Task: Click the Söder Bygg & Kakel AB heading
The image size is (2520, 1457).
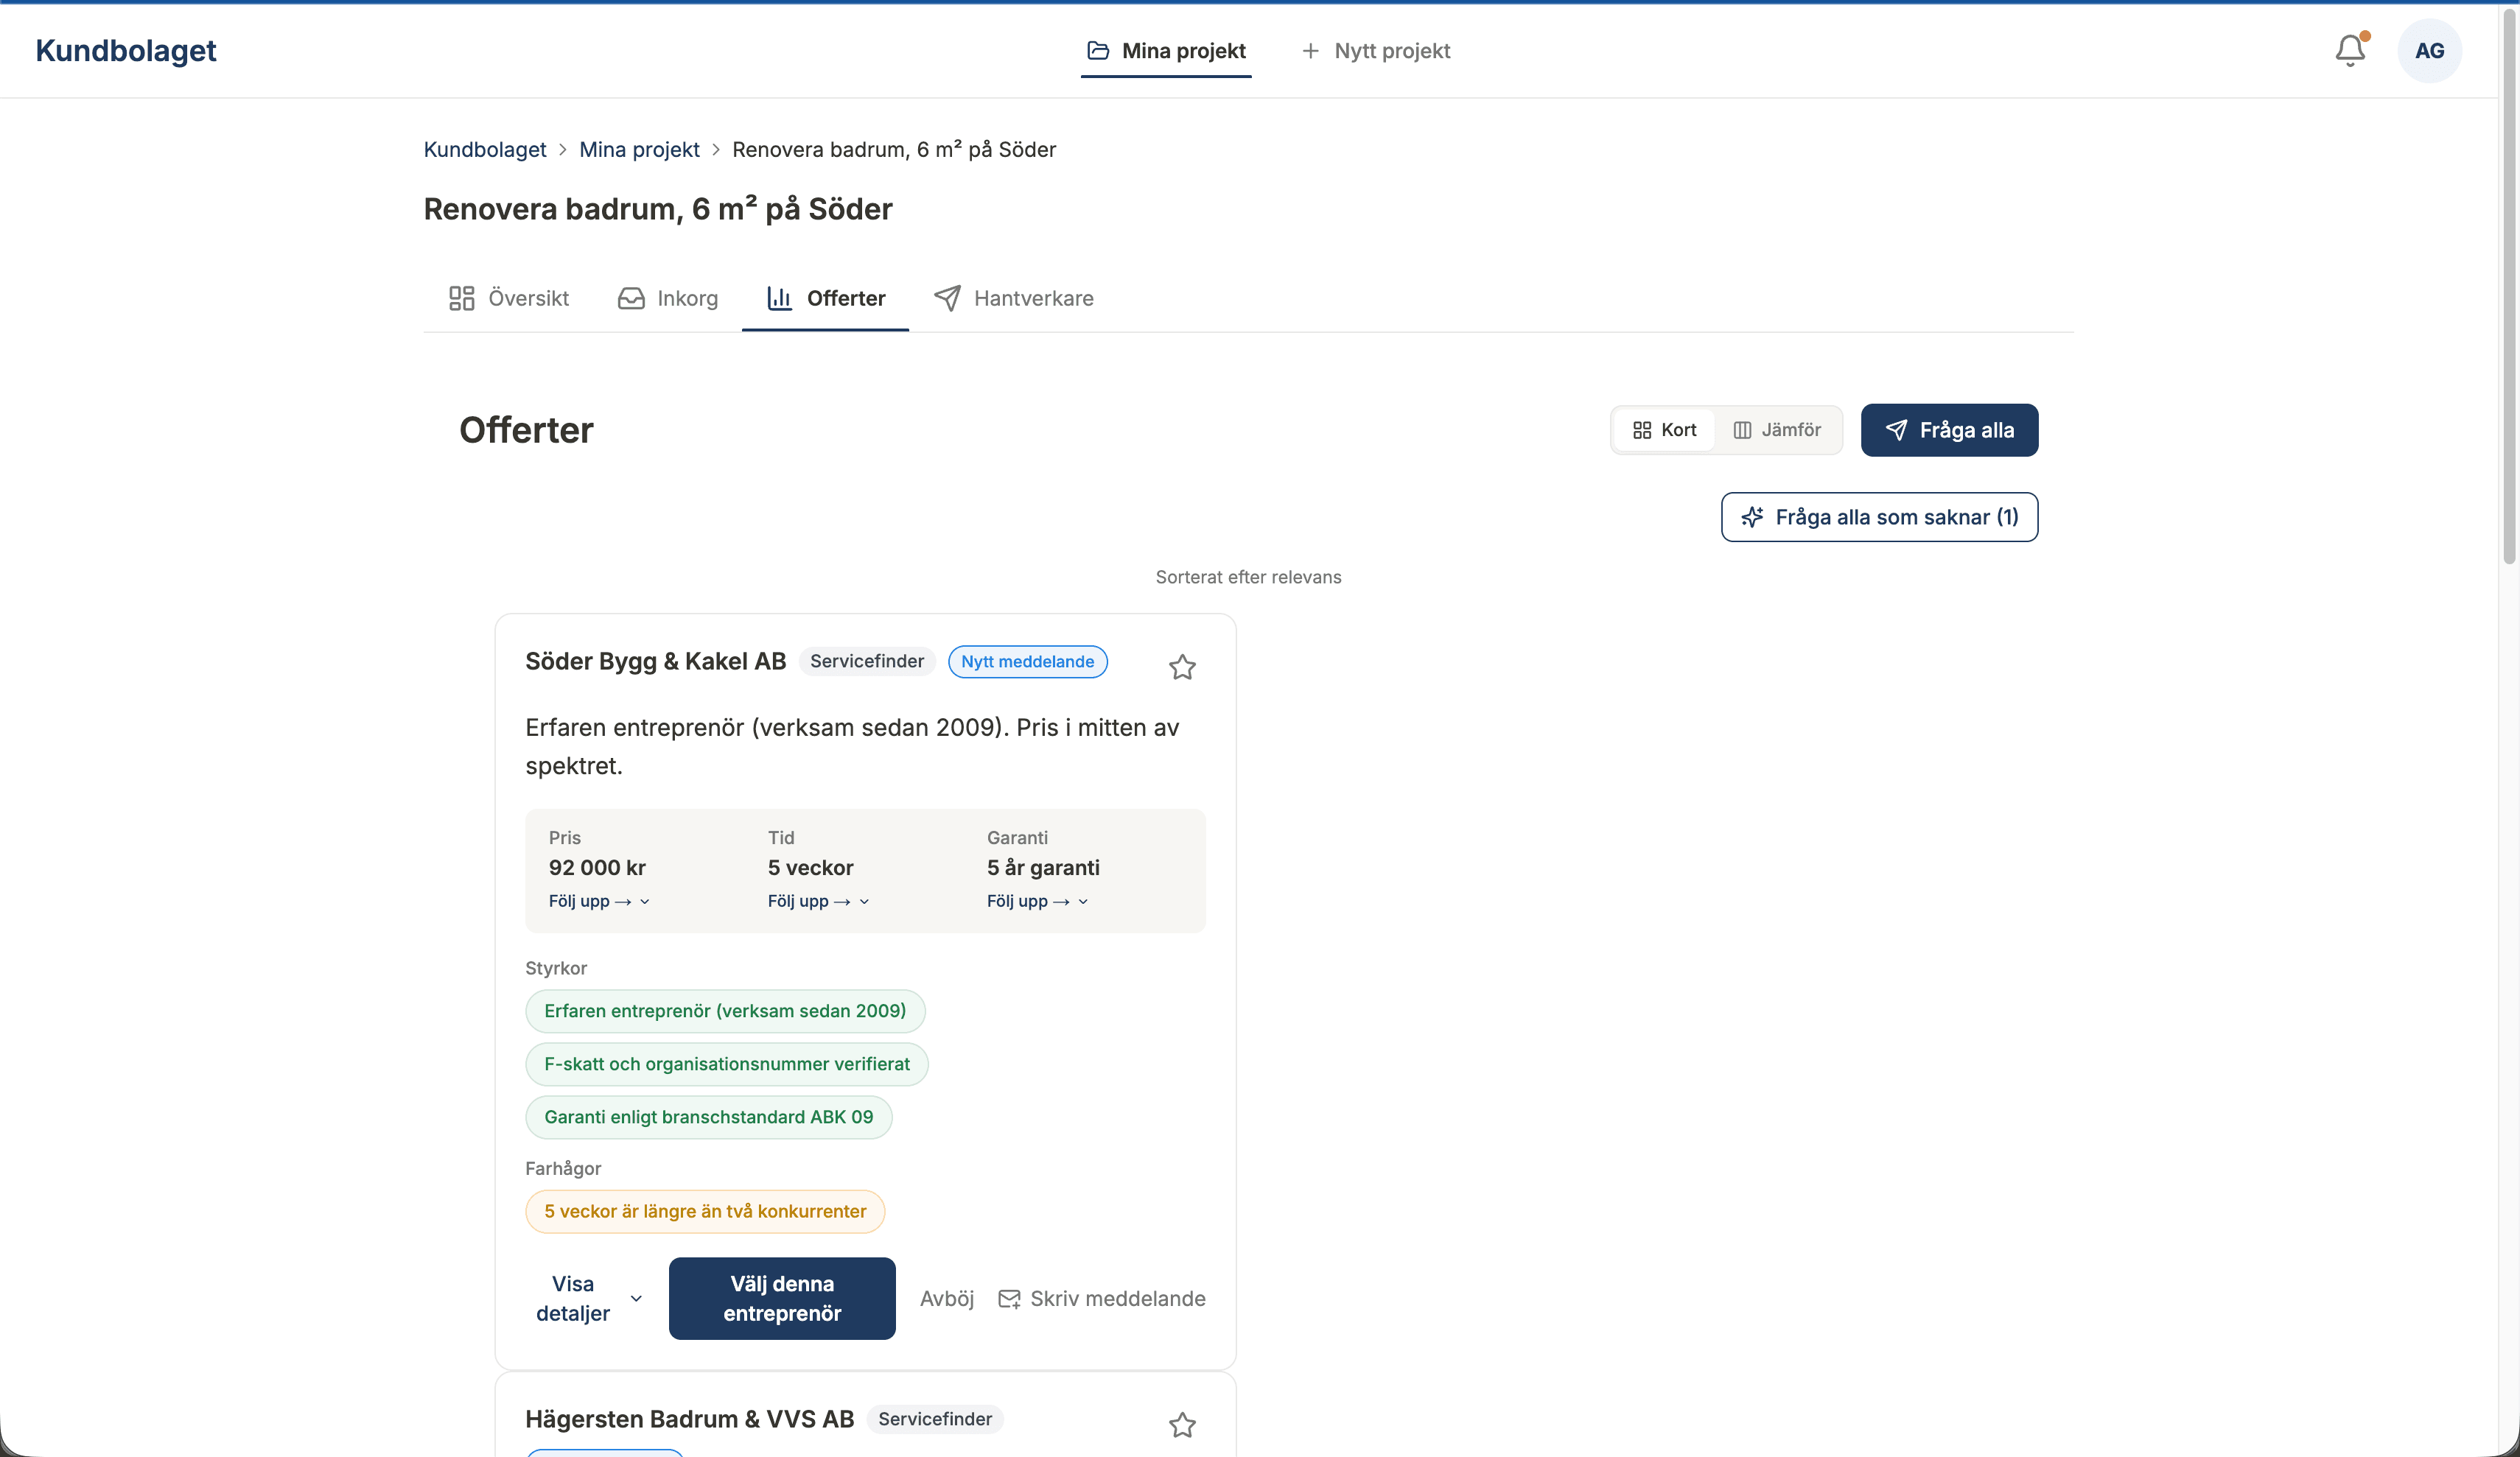Action: [656, 661]
